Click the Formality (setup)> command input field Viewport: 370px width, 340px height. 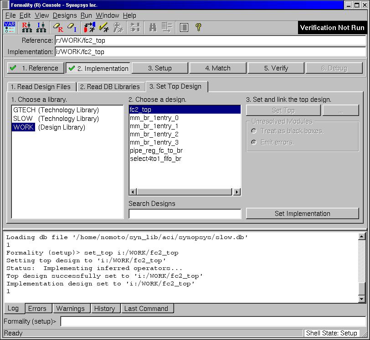(213, 321)
